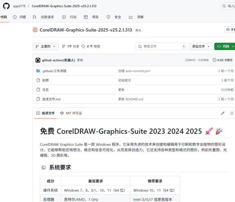Click the 最低要求 table header
Screen dimensions: 235x202
click(x=96, y=181)
